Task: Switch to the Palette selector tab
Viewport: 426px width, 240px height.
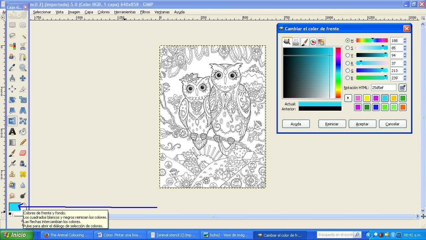Action: pyautogui.click(x=321, y=42)
